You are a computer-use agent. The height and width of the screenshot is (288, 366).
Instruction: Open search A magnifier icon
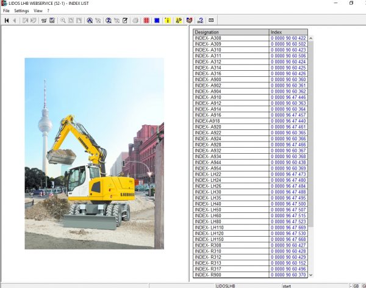coord(90,21)
